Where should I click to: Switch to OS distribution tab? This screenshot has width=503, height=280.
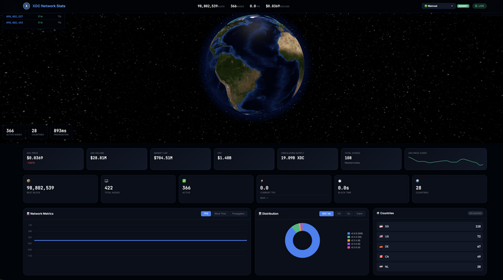(339, 213)
